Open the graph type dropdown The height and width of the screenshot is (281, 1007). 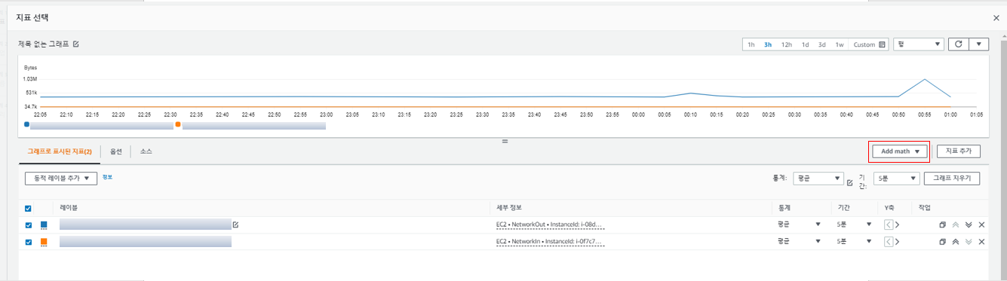[x=918, y=44]
